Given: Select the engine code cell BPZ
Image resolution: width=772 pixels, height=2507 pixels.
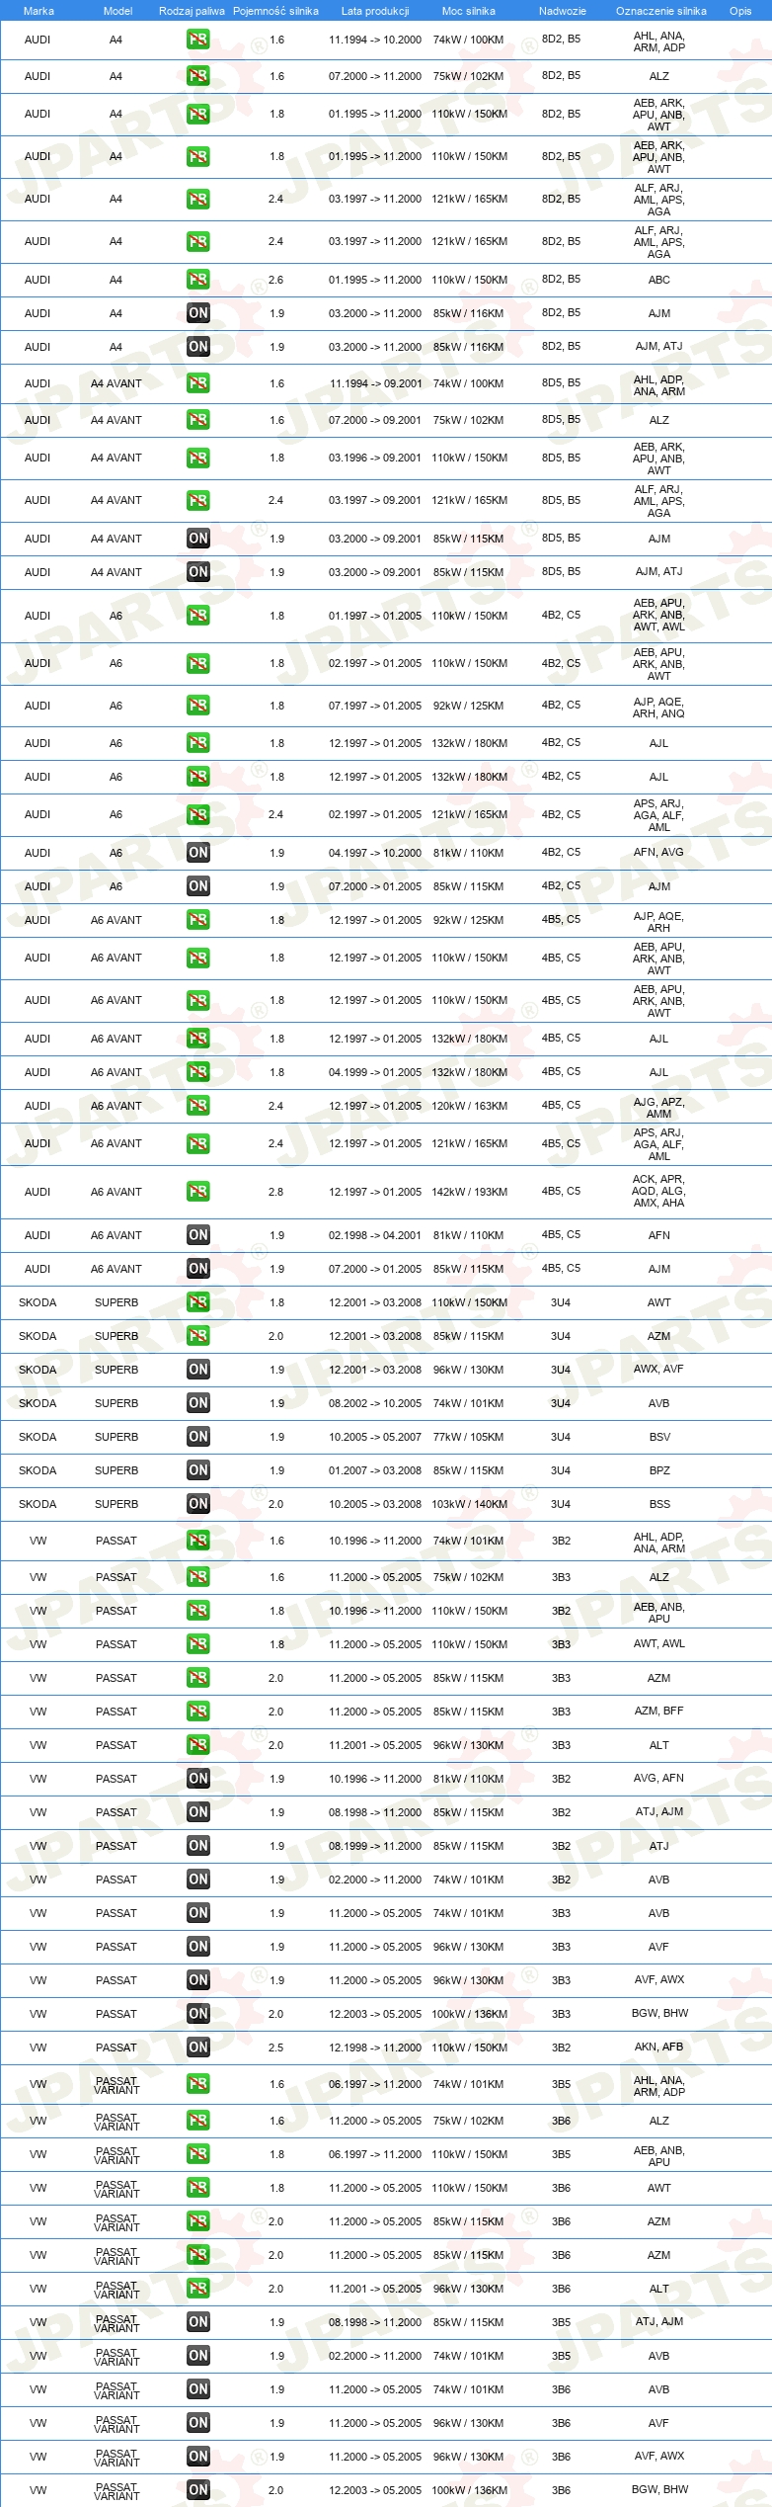Looking at the screenshot, I should (659, 1470).
